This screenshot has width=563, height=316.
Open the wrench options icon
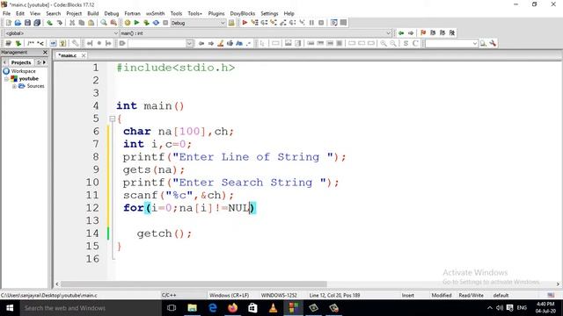[493, 43]
